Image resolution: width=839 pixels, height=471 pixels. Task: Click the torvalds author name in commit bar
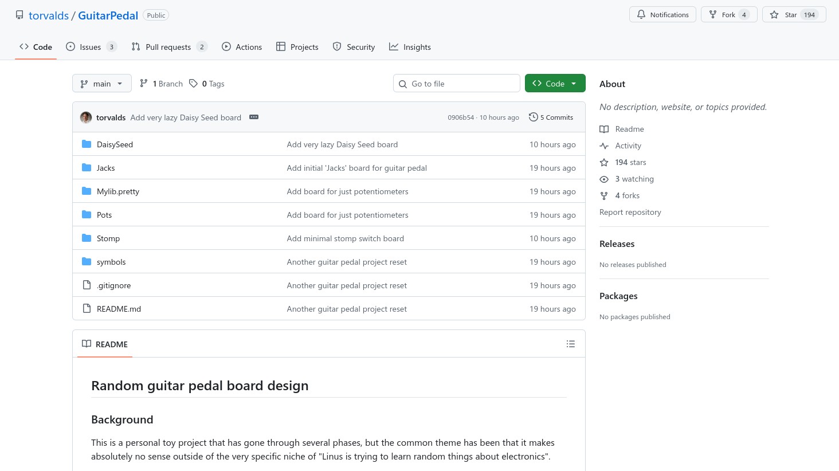tap(111, 117)
